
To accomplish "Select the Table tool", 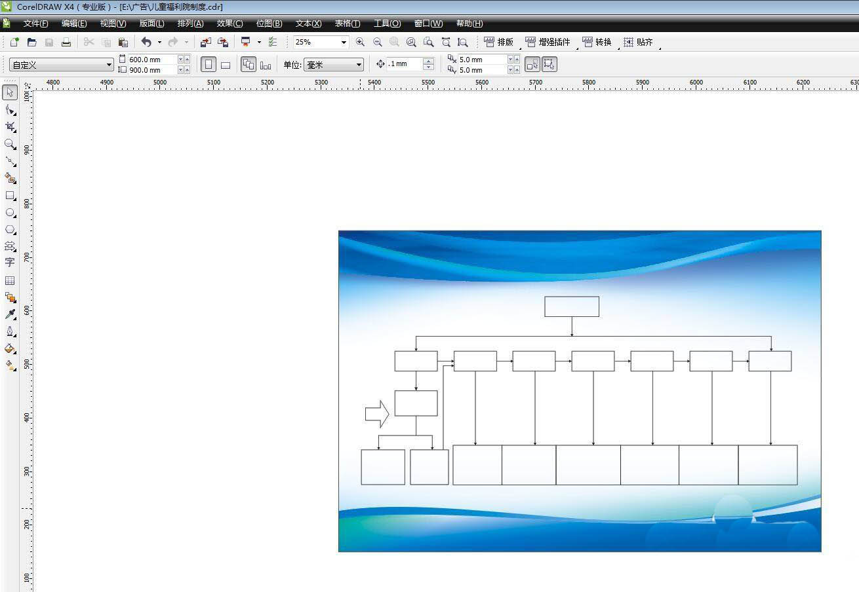I will tap(10, 280).
